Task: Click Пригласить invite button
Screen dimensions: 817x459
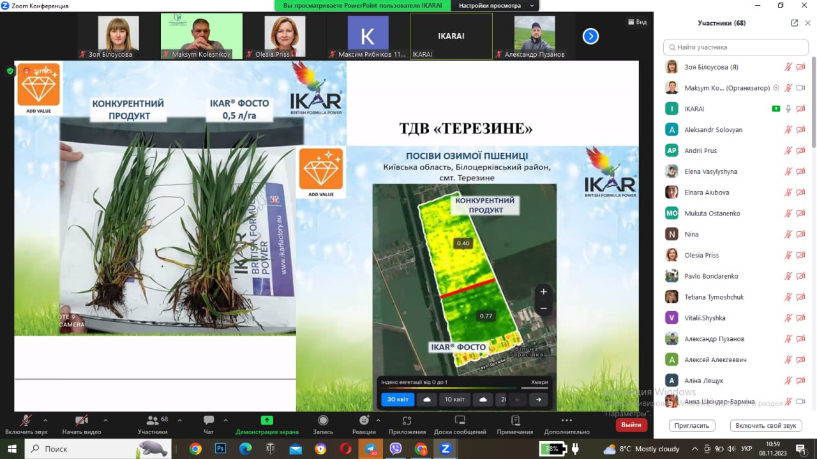Action: pos(691,425)
